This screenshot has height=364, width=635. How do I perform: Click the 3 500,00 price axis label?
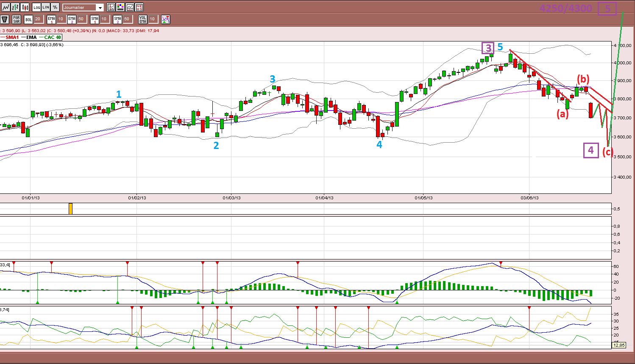(x=622, y=157)
